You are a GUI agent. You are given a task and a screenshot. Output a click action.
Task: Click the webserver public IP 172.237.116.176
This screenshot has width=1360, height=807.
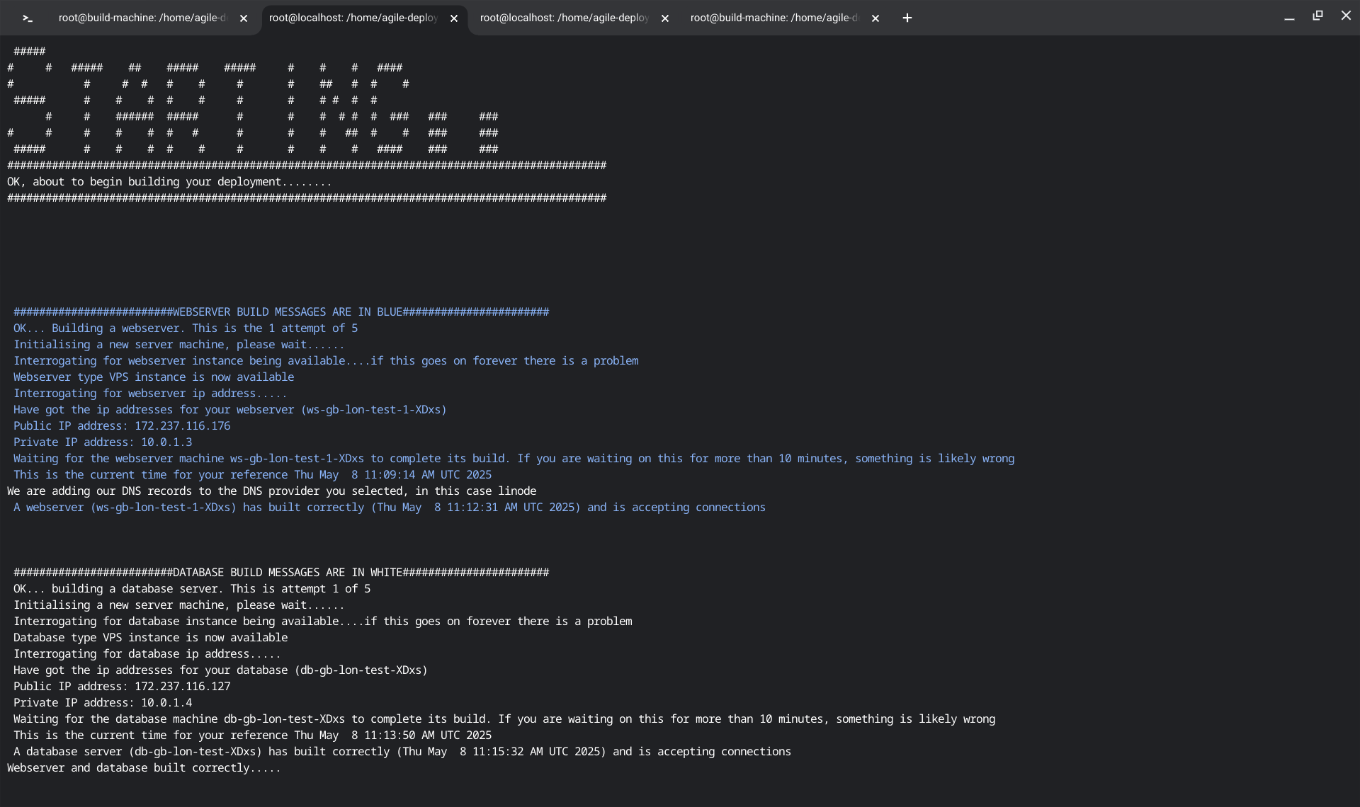point(182,426)
